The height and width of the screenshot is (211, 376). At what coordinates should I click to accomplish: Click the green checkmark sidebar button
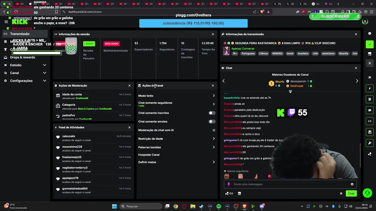point(370,45)
